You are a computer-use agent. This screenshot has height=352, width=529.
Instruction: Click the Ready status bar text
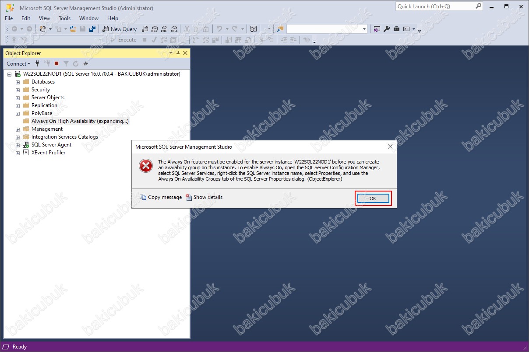[x=20, y=347]
